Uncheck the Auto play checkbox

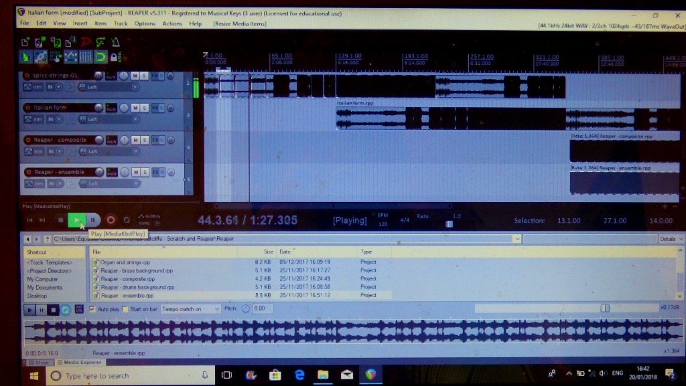92,309
